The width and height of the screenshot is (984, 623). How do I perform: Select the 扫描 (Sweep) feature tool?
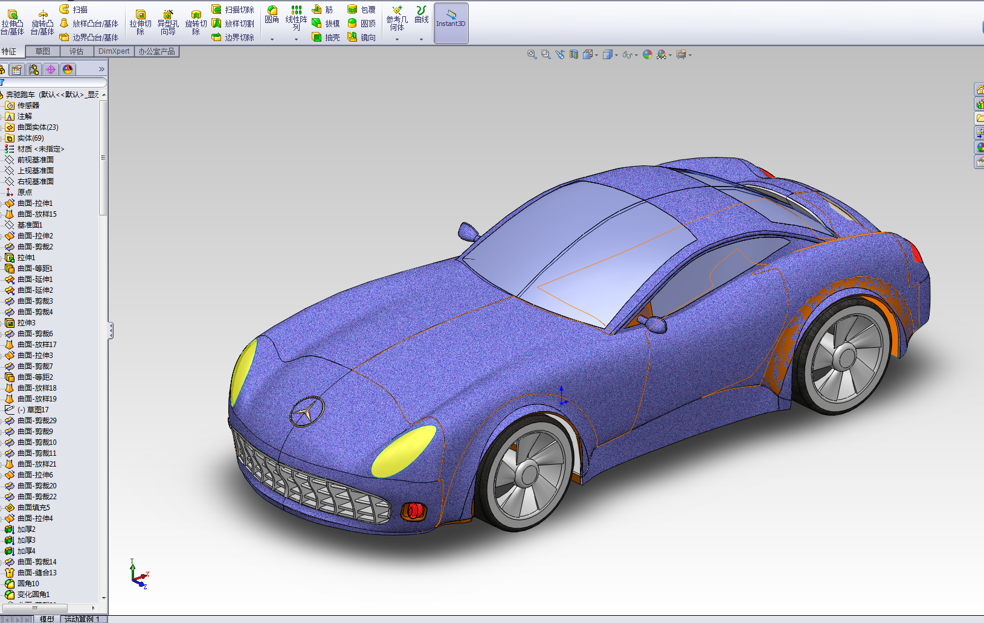74,10
